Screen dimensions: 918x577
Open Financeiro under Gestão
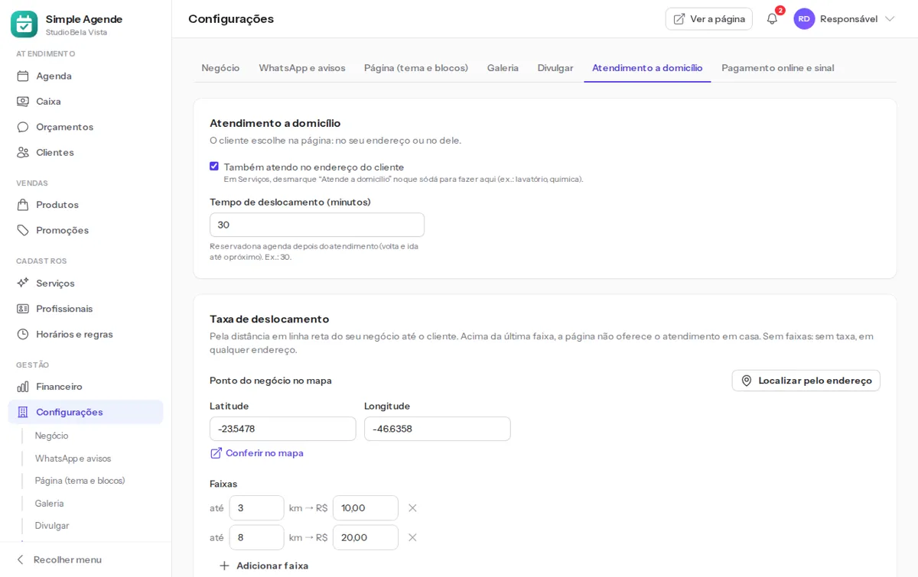point(86,387)
